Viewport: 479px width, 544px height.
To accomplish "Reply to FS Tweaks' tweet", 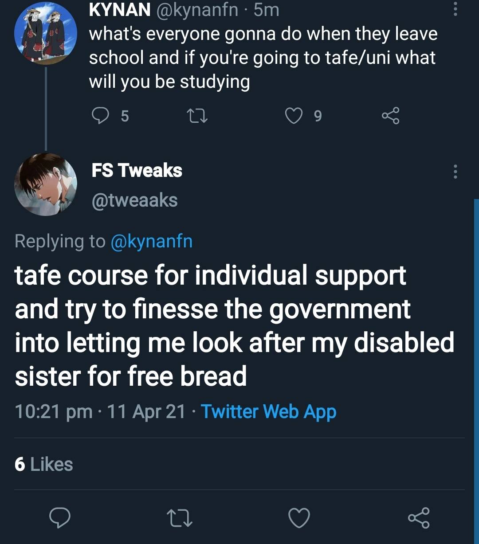I will click(x=60, y=518).
